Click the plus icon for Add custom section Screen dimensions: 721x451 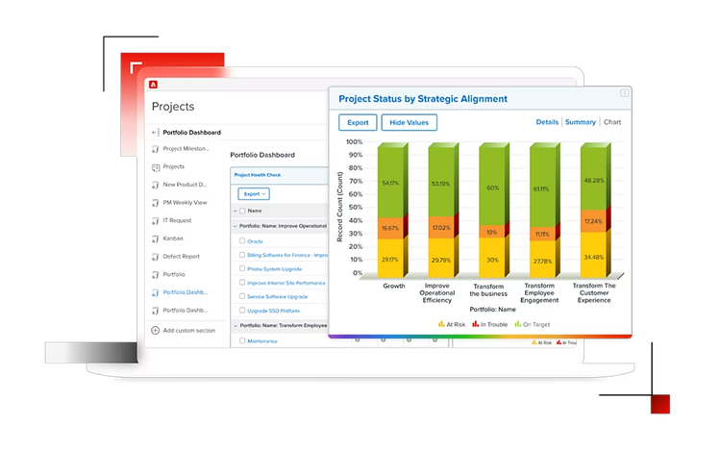[156, 330]
